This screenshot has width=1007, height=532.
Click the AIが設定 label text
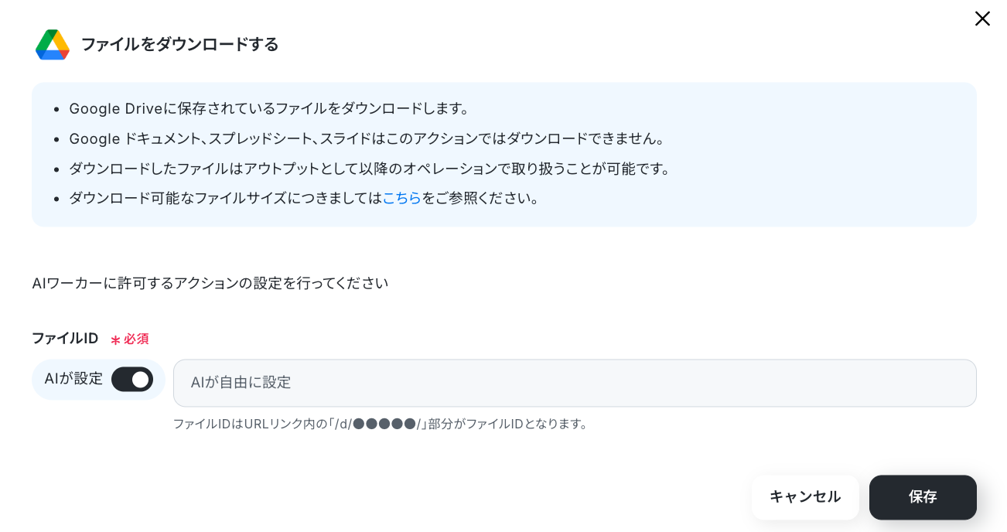pyautogui.click(x=73, y=379)
